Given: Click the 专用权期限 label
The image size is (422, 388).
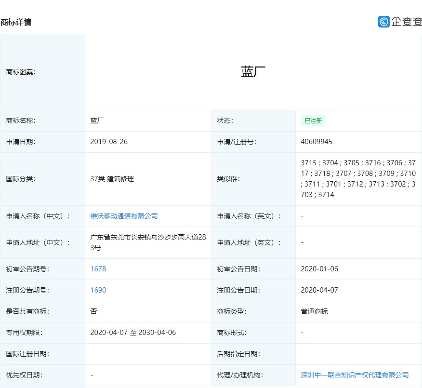Looking at the screenshot, I should [x=24, y=333].
